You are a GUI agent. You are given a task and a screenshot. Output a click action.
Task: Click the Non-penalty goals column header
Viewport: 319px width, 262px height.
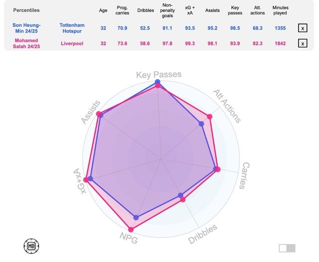pyautogui.click(x=167, y=10)
